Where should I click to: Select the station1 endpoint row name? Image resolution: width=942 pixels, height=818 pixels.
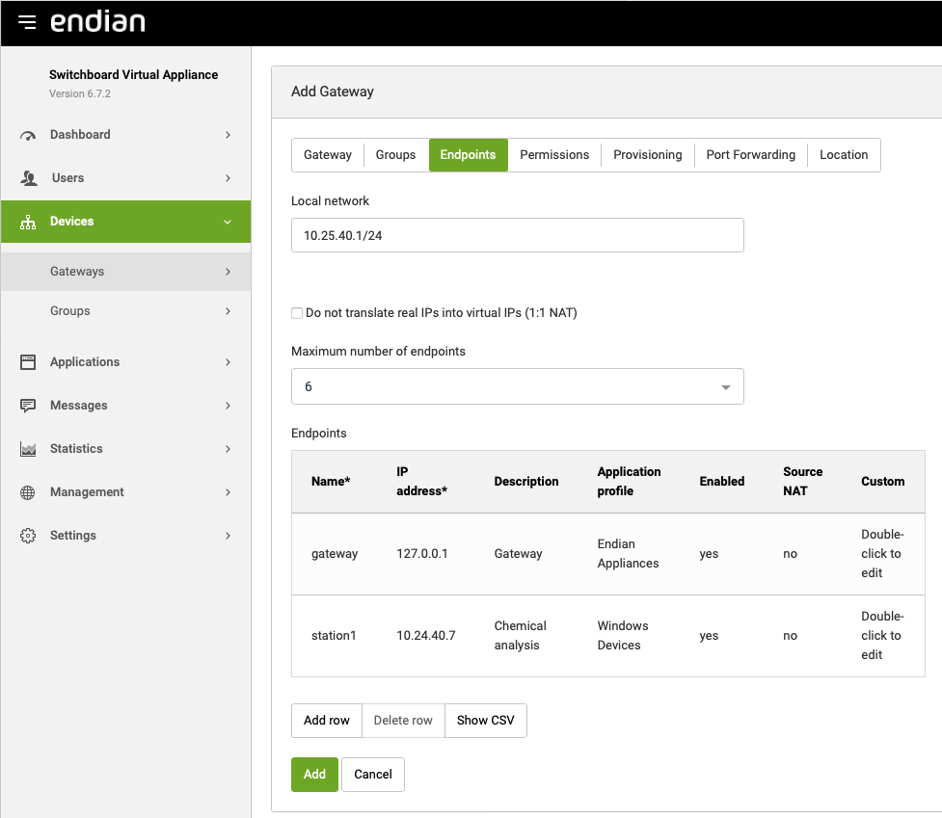334,636
